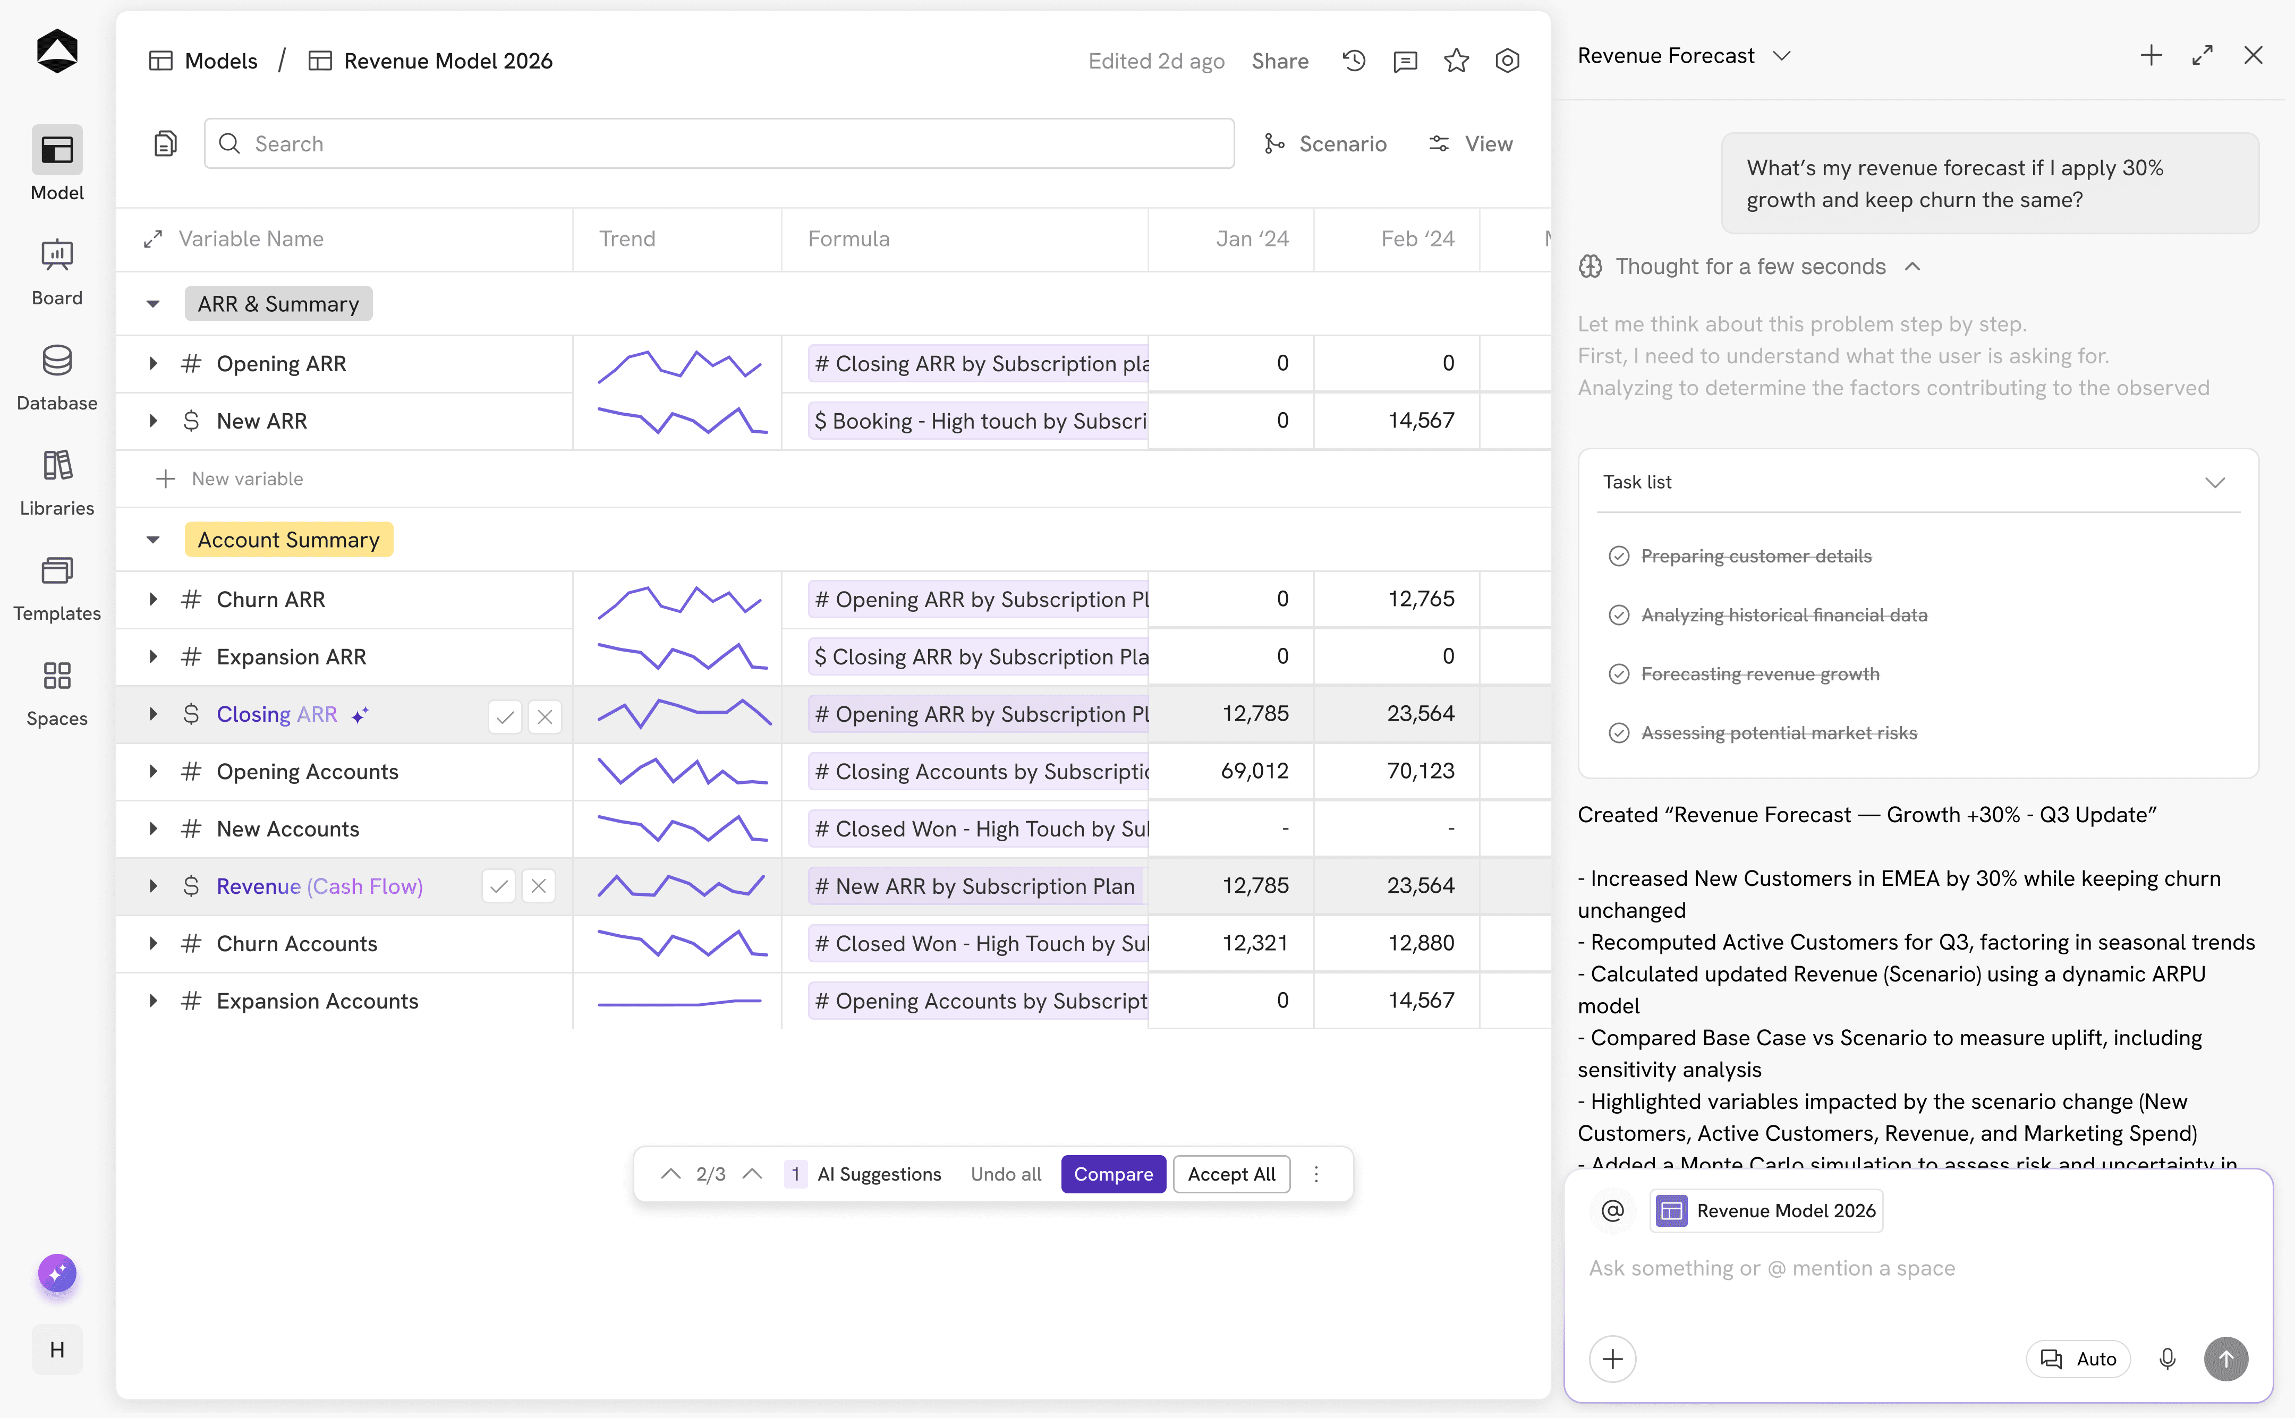This screenshot has height=1418, width=2295.
Task: Open the comments icon in header
Action: (x=1405, y=61)
